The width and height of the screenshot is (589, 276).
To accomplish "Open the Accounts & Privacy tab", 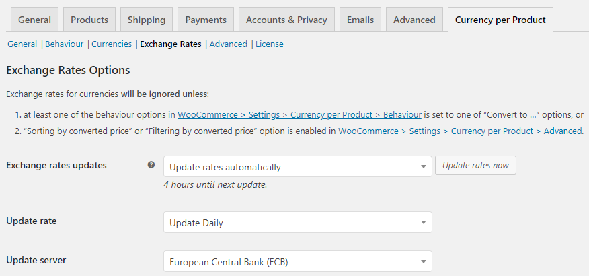I will point(286,20).
